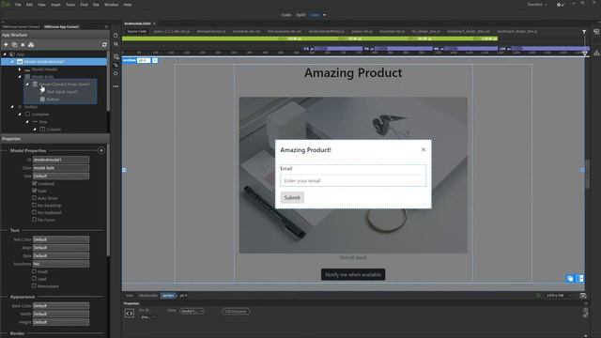Switch to DMXzone Server Connect tab
601x338 pixels.
[x=21, y=27]
